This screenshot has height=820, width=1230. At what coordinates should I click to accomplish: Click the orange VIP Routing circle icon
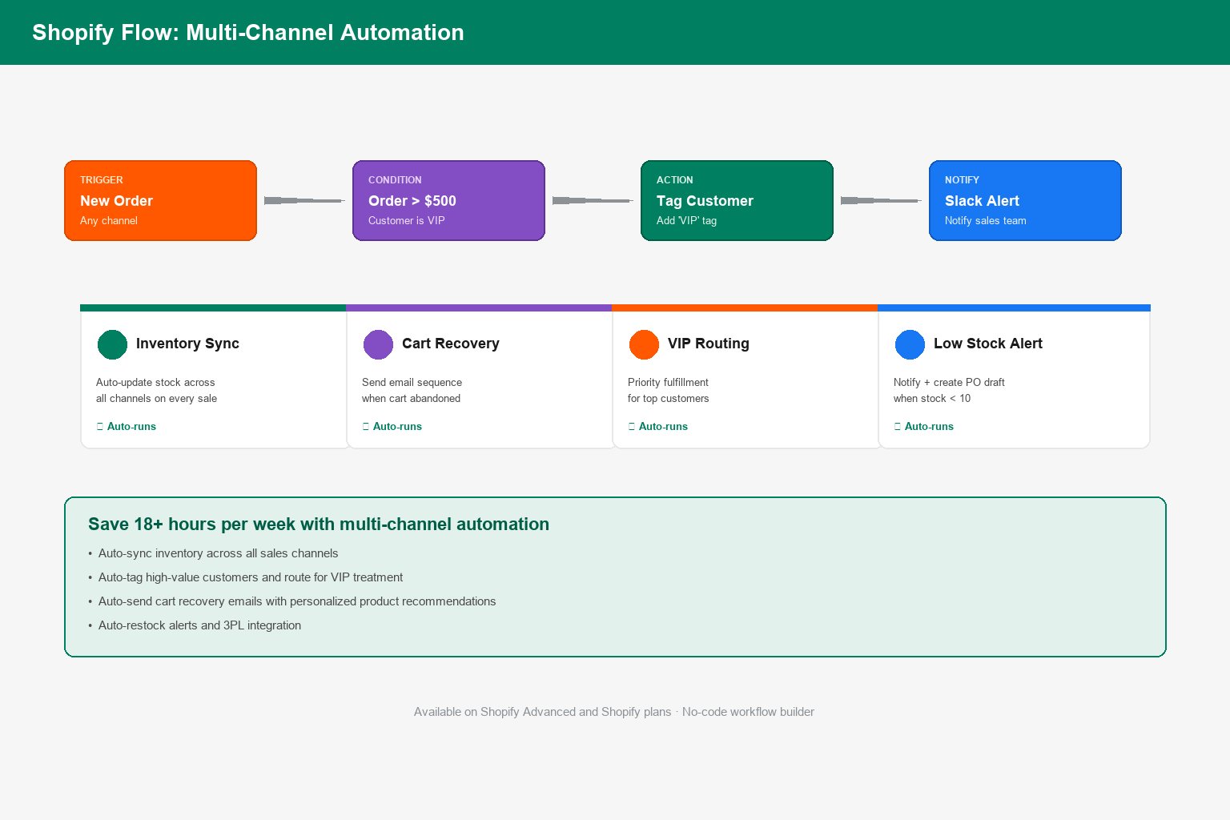[x=644, y=344]
